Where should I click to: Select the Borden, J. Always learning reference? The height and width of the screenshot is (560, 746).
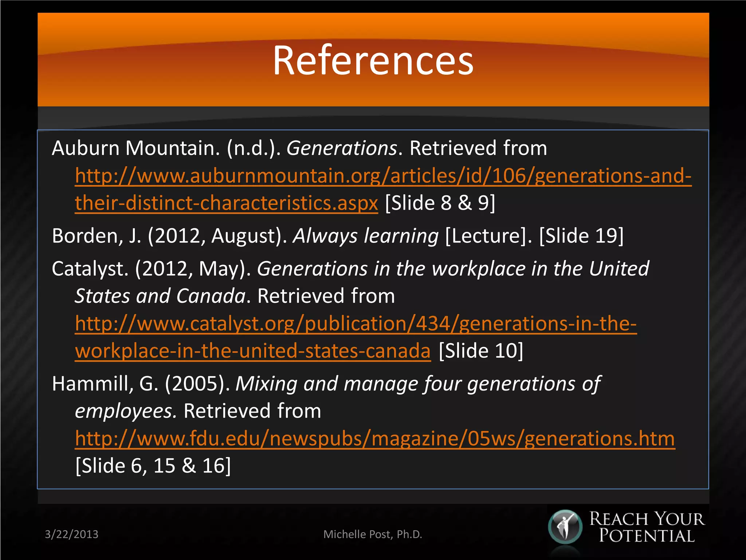click(x=338, y=236)
